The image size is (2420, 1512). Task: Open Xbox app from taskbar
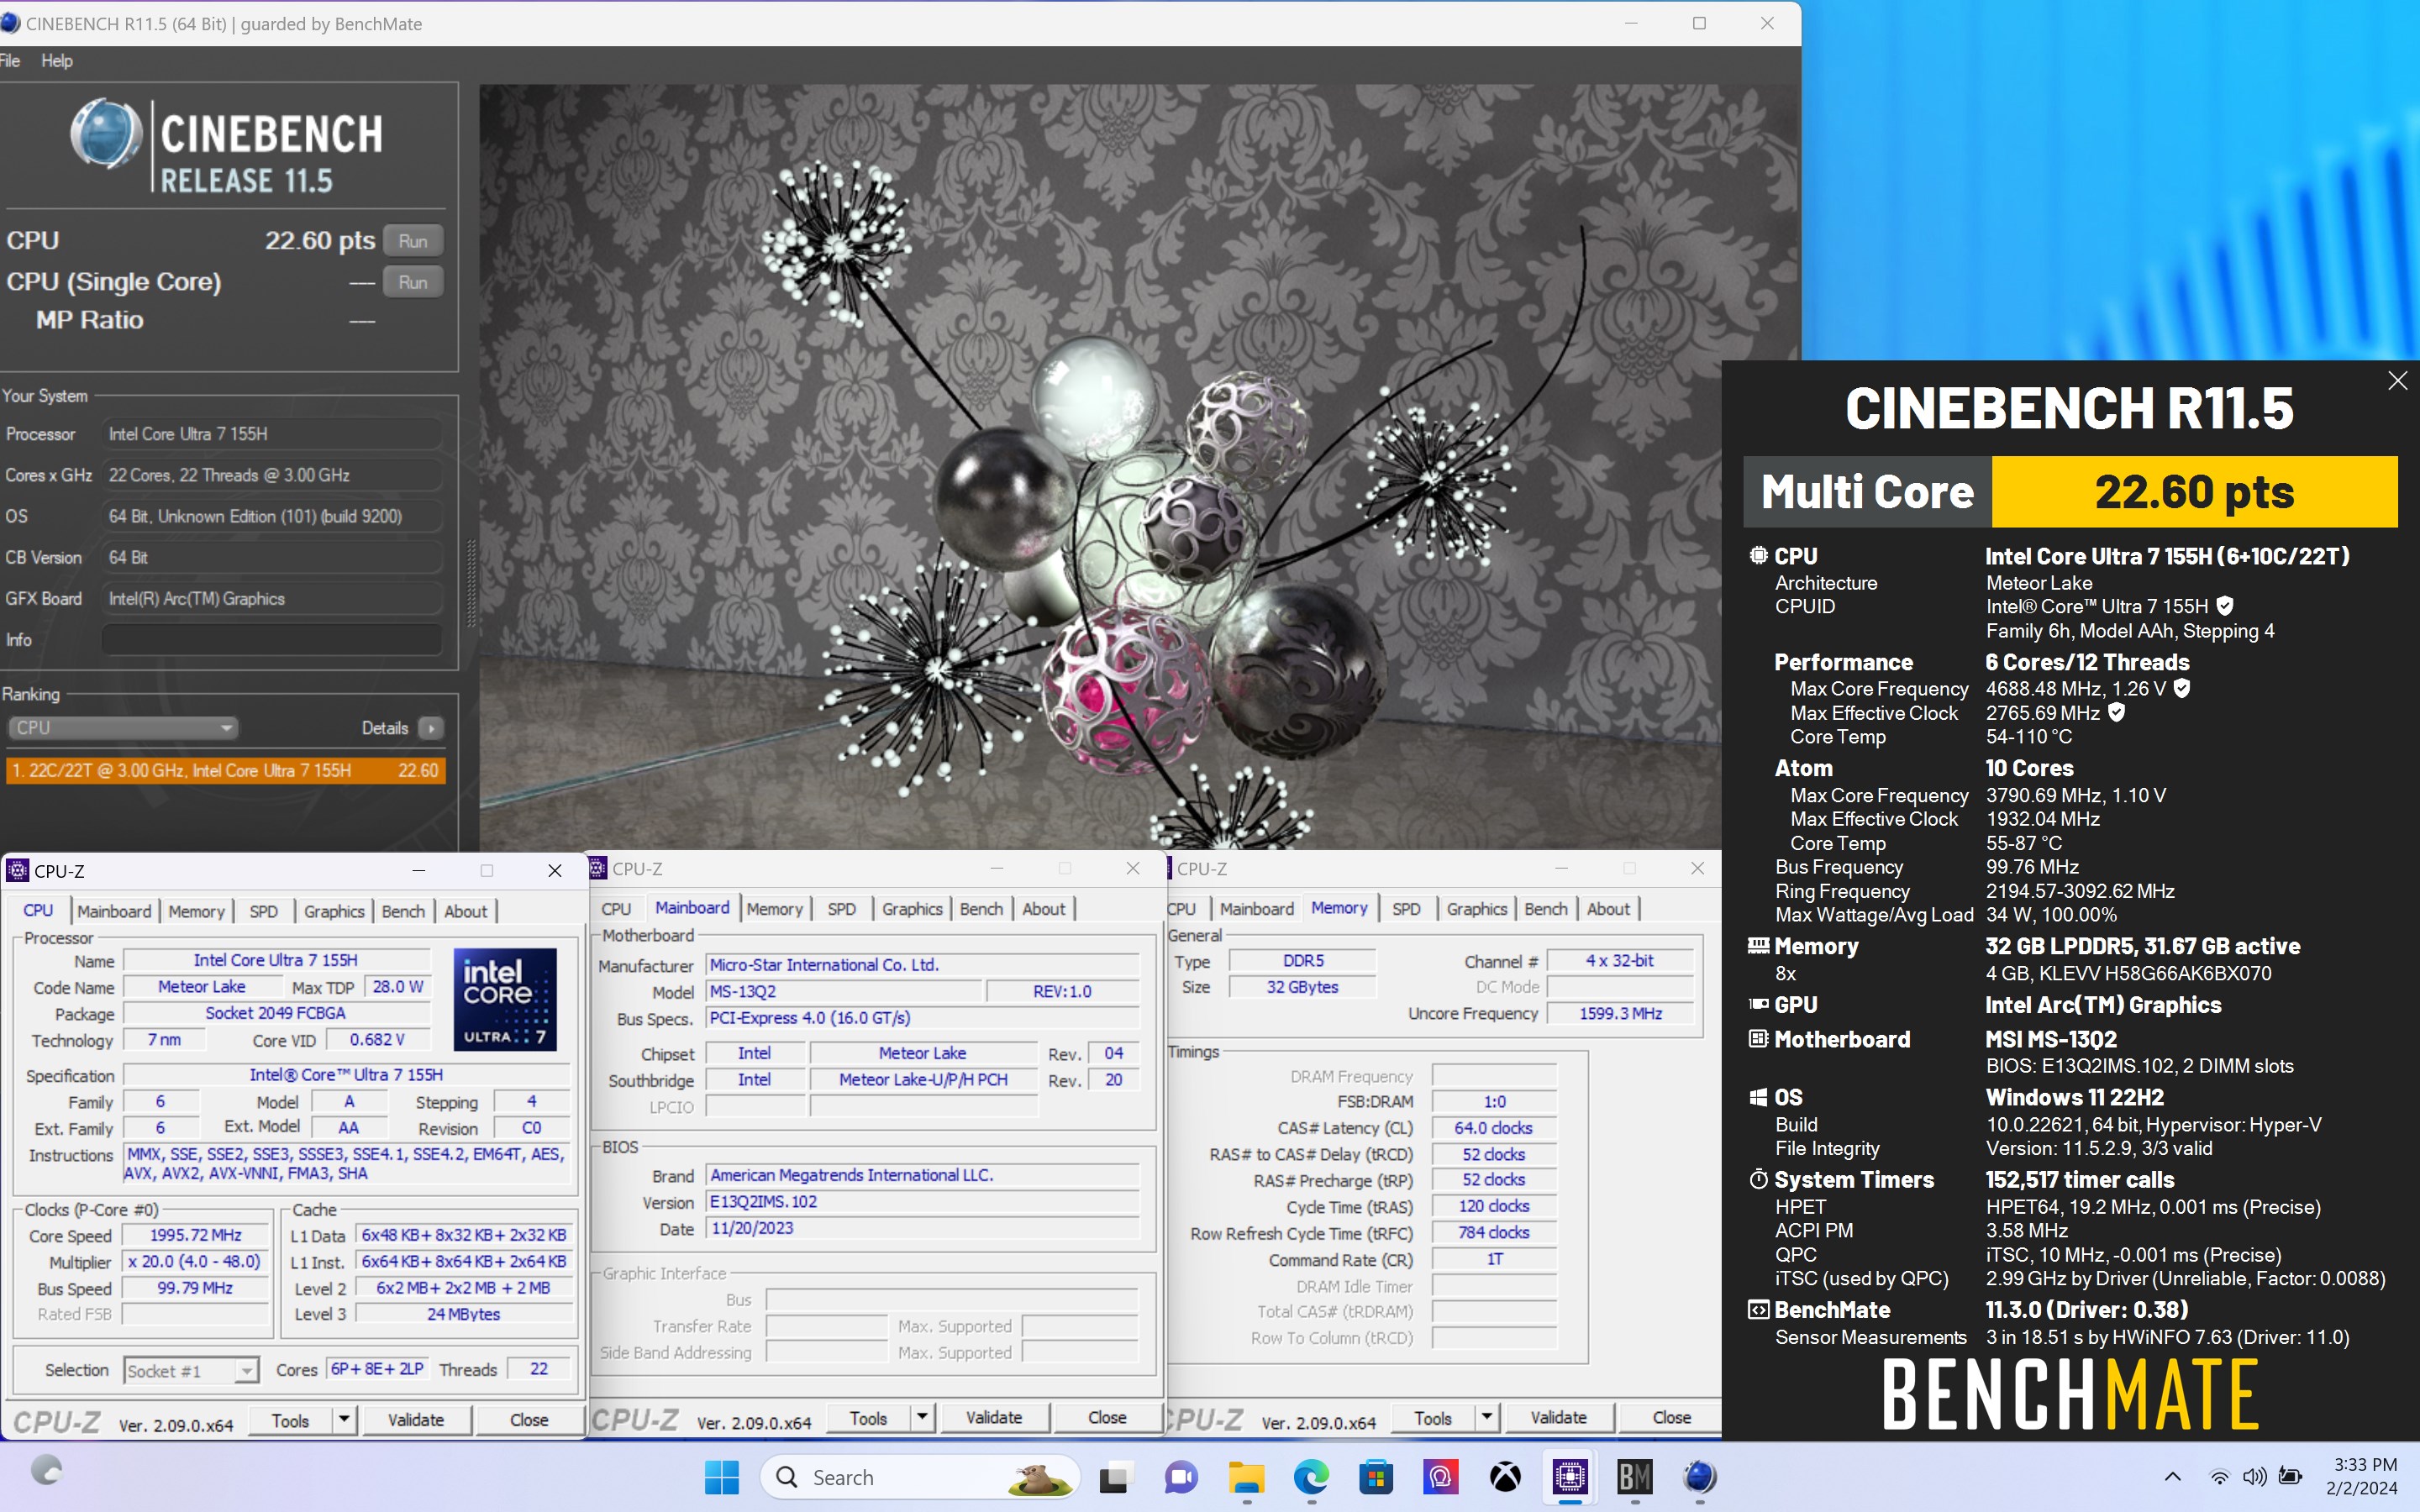coord(1505,1477)
